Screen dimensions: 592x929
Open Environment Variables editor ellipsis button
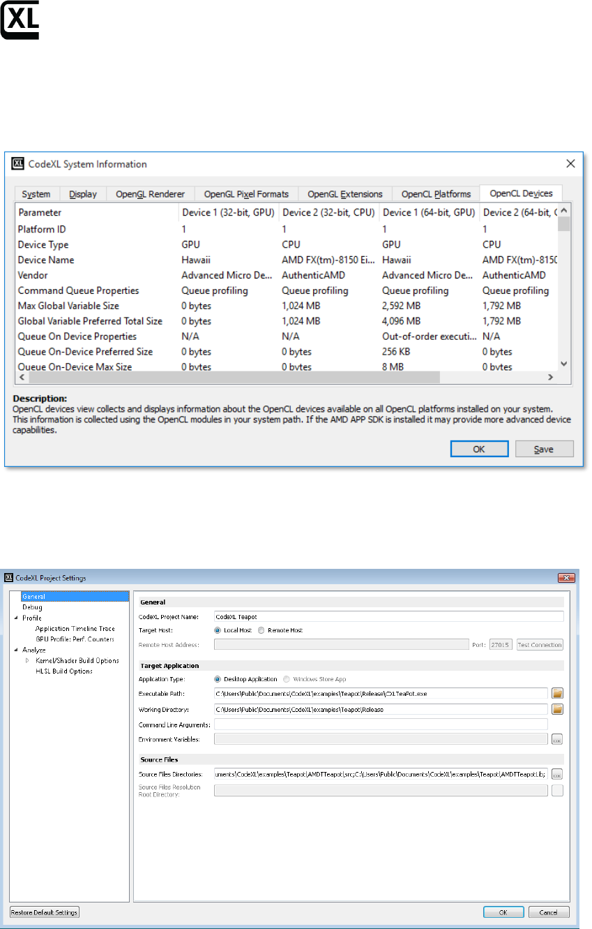557,738
